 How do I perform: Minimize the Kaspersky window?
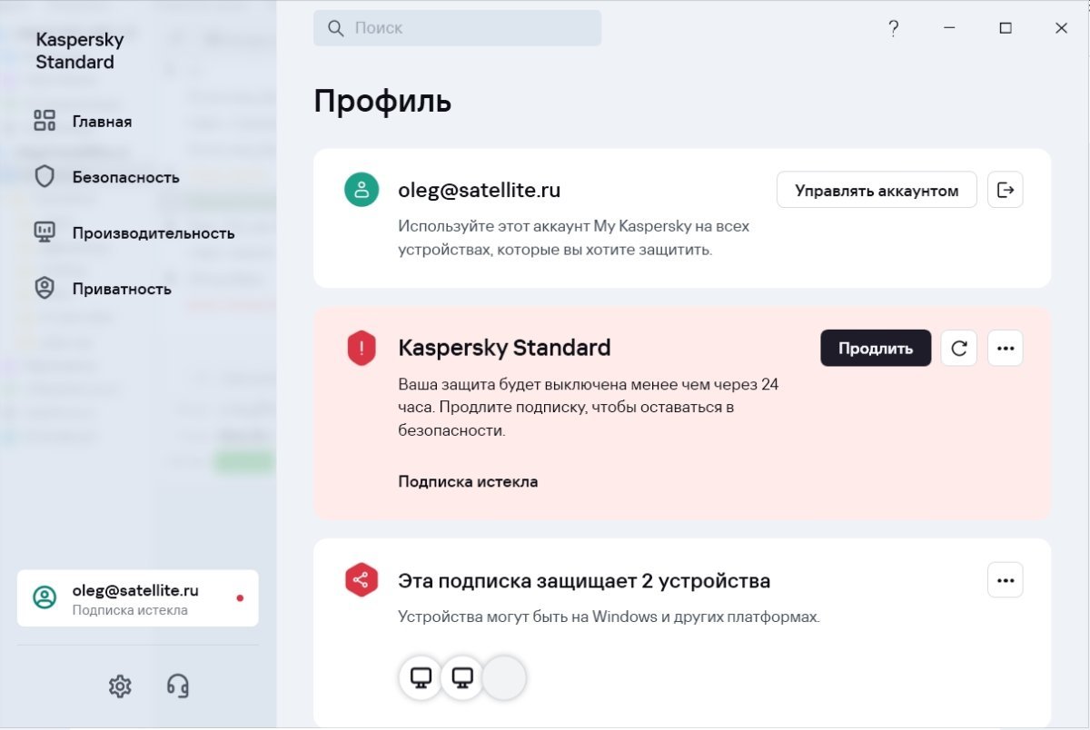949,28
